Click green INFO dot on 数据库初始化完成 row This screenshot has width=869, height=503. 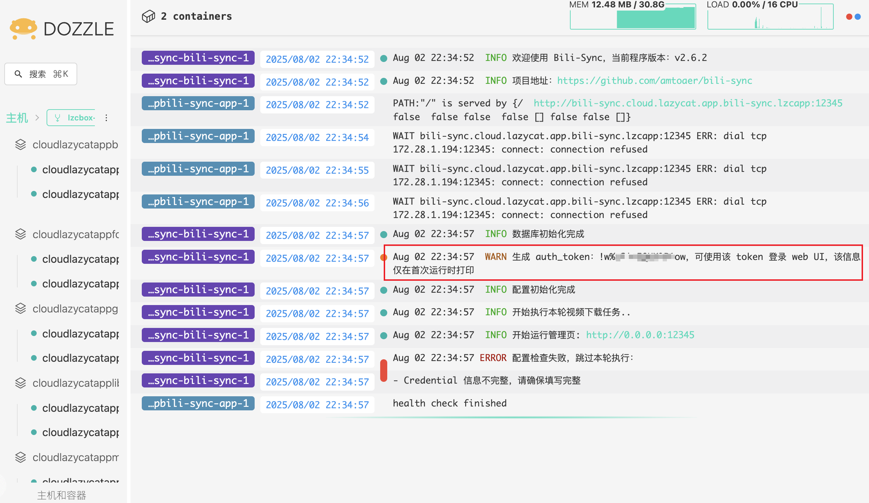click(x=384, y=235)
